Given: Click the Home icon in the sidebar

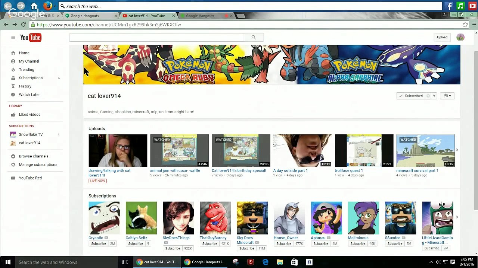Looking at the screenshot, I should pyautogui.click(x=13, y=53).
